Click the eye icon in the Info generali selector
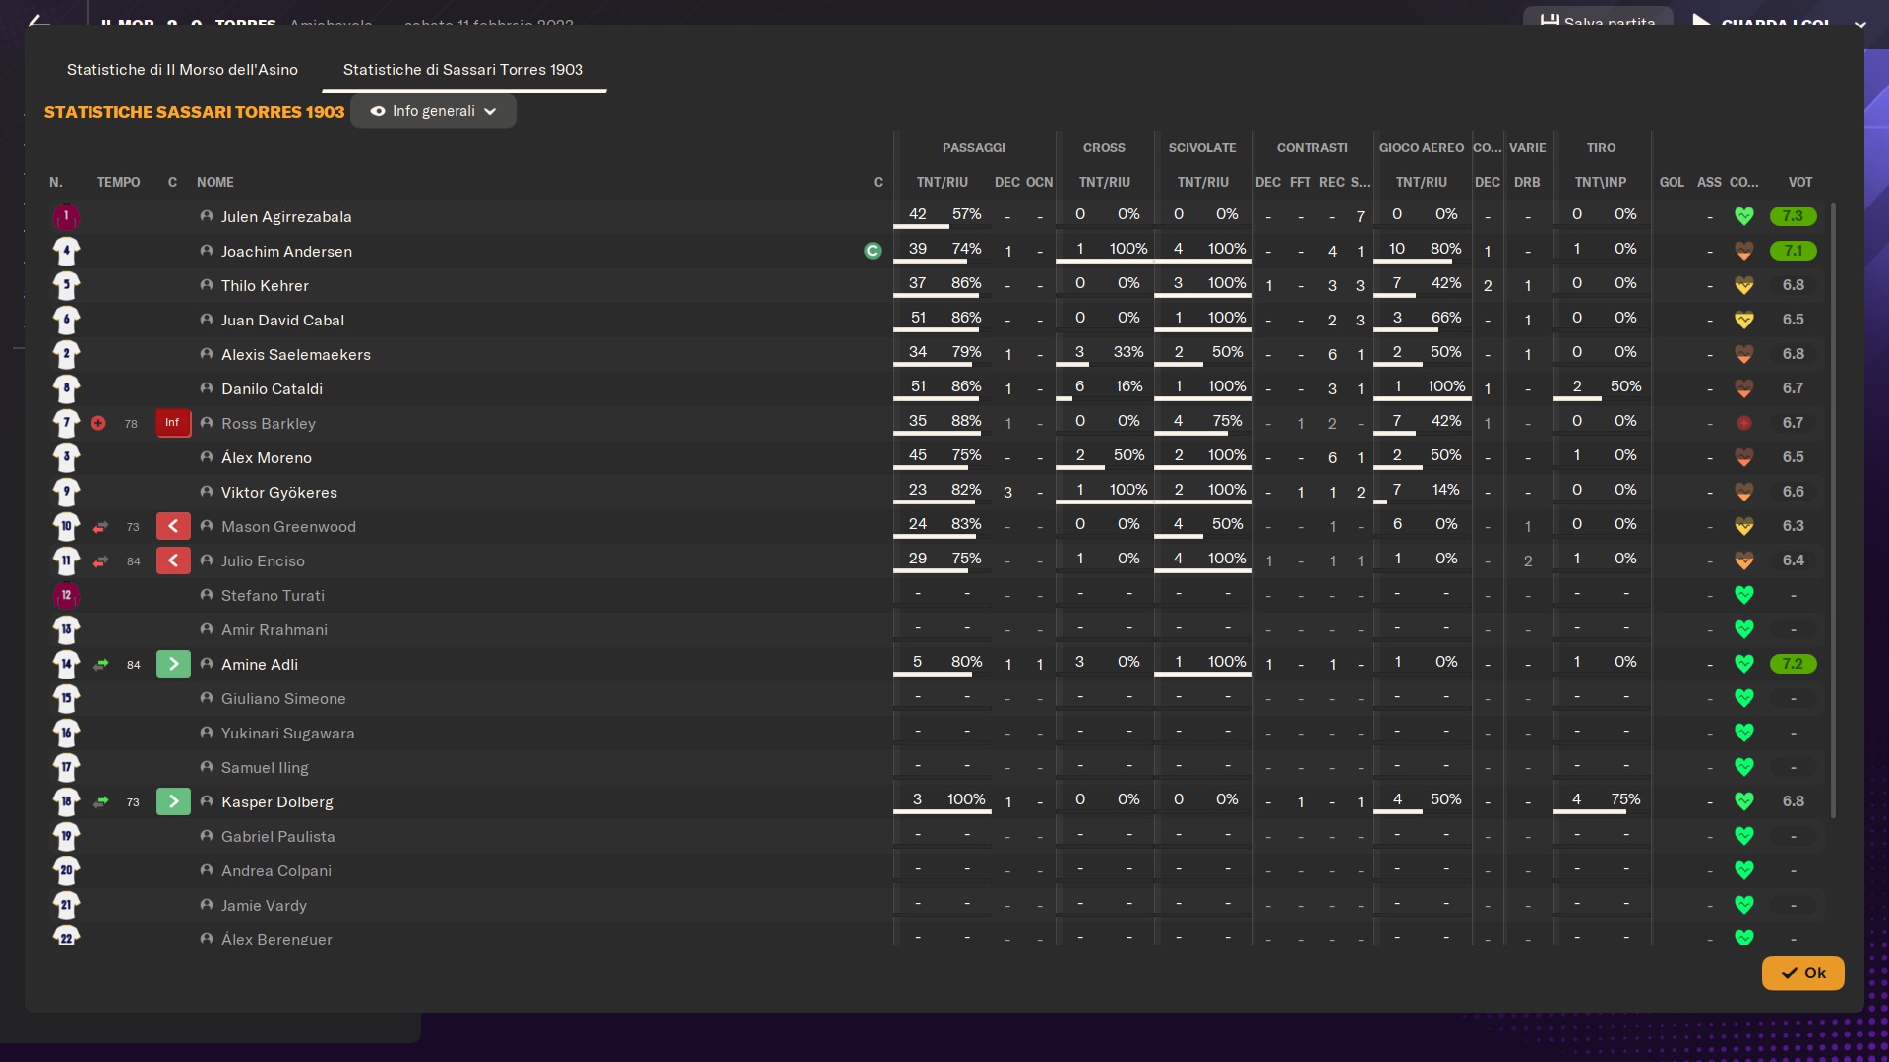 377,111
